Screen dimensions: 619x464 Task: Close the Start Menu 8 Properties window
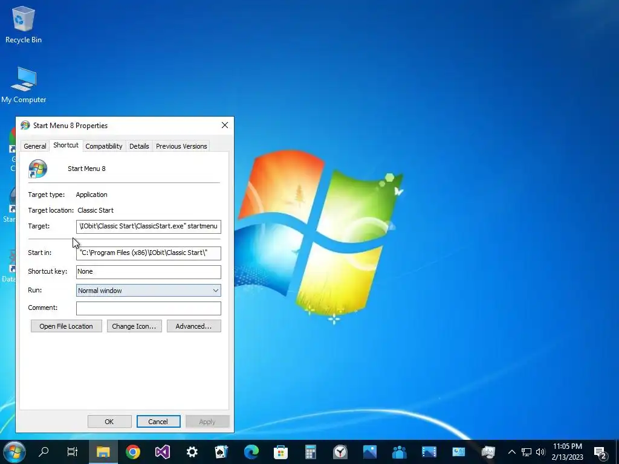tap(225, 125)
